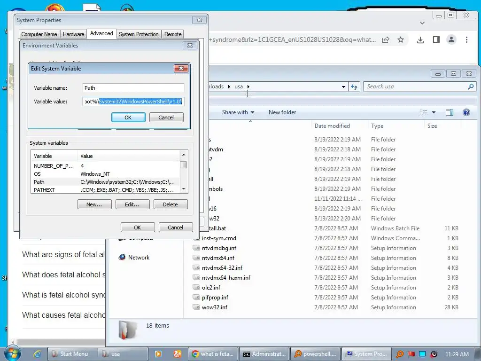Viewport: 481px width, 361px height.
Task: Select Path row in System variables
Action: 105,182
